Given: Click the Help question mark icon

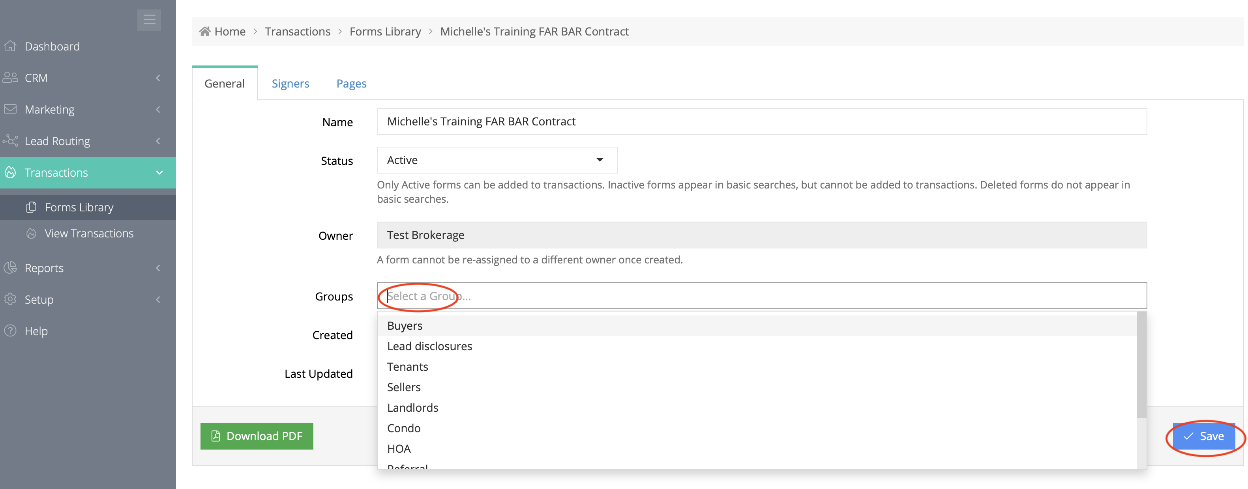Looking at the screenshot, I should [x=11, y=331].
